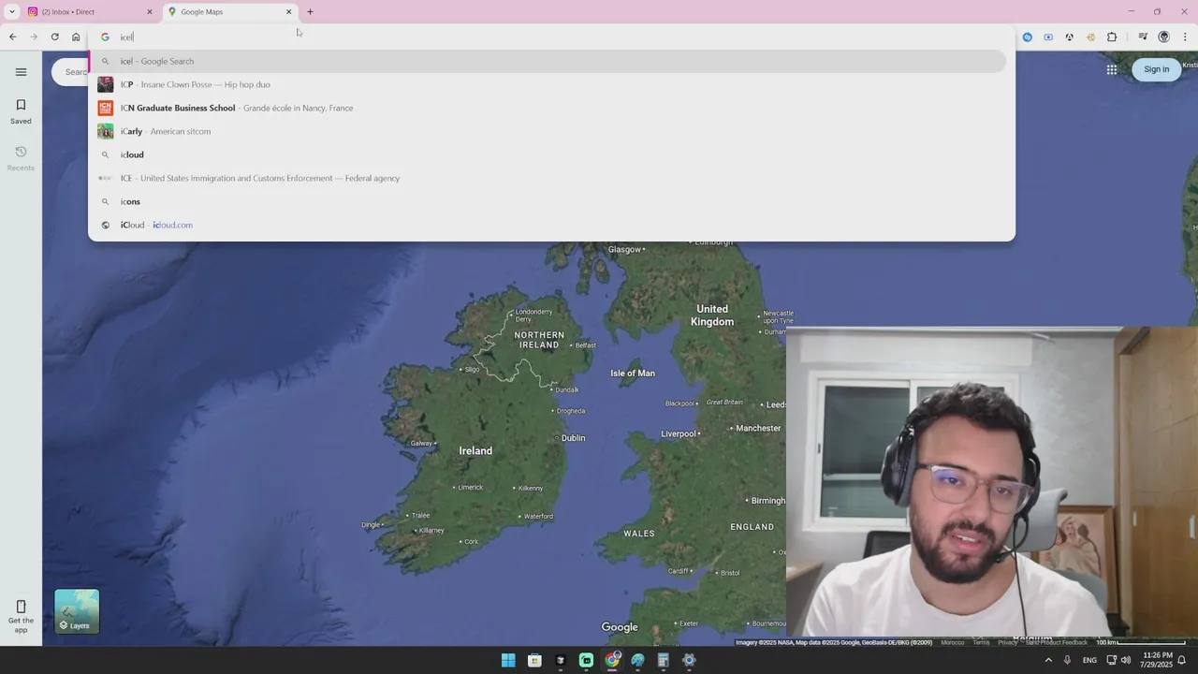Close the Instagram Inbox tab
The width and height of the screenshot is (1198, 674).
tap(149, 12)
